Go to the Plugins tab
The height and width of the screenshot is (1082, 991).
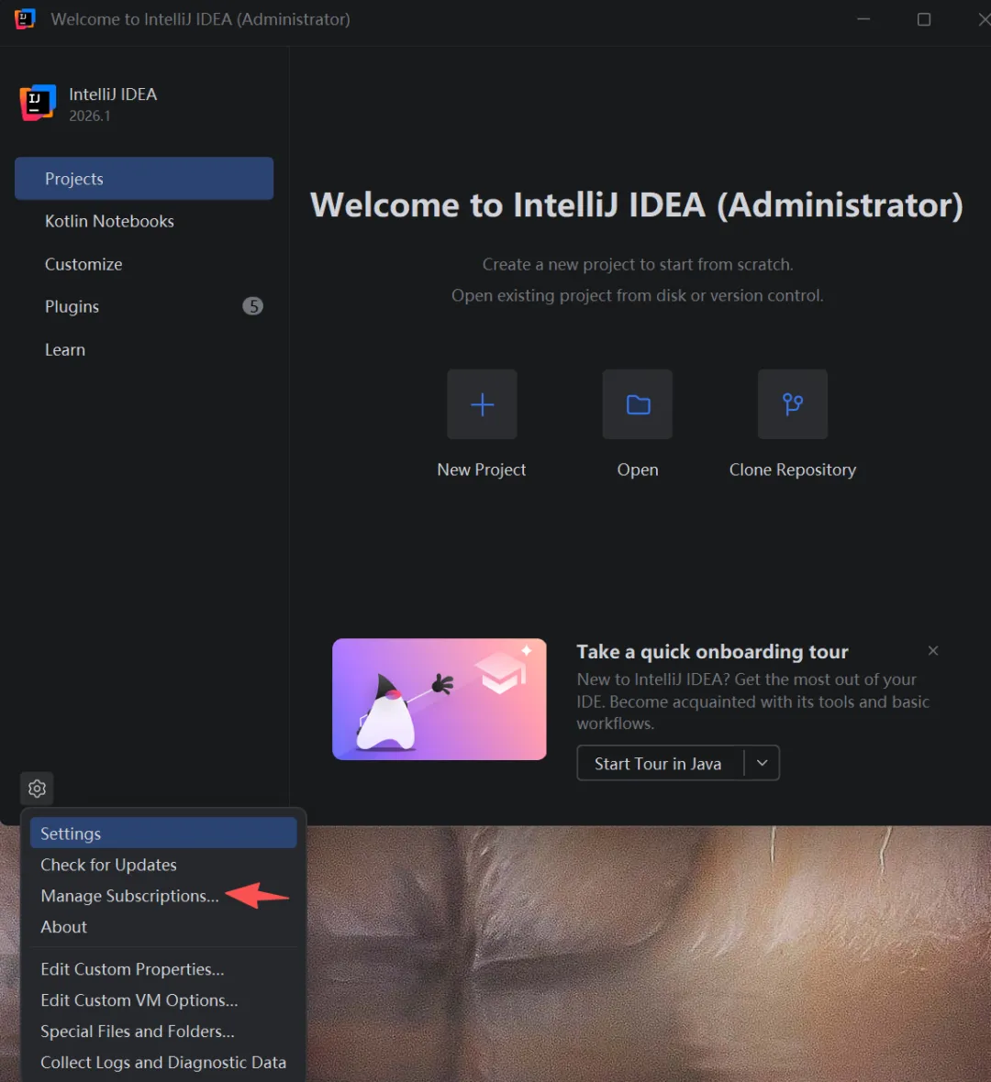(x=144, y=306)
